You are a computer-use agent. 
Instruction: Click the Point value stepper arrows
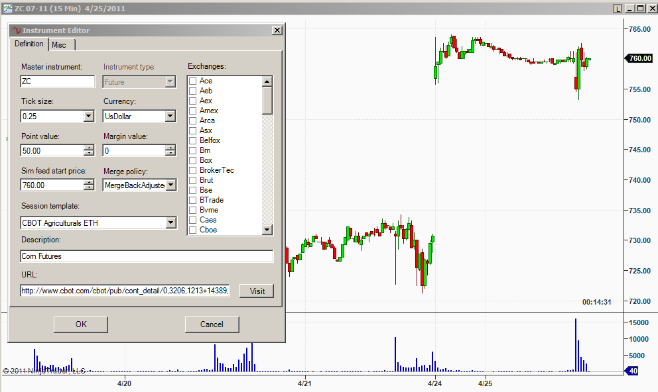coord(88,151)
